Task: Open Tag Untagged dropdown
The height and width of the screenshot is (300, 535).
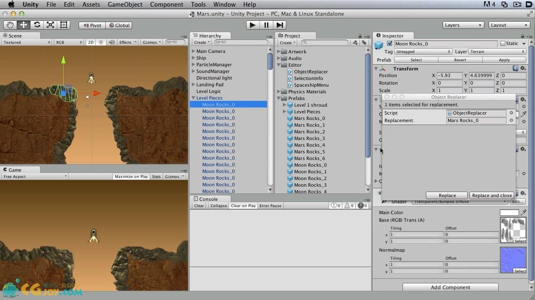Action: (423, 52)
